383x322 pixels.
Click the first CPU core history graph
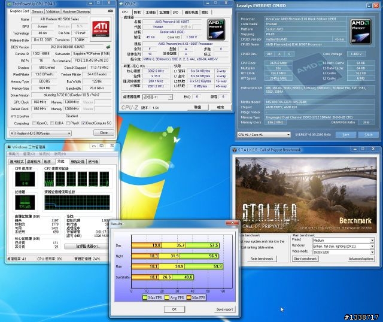[49, 179]
